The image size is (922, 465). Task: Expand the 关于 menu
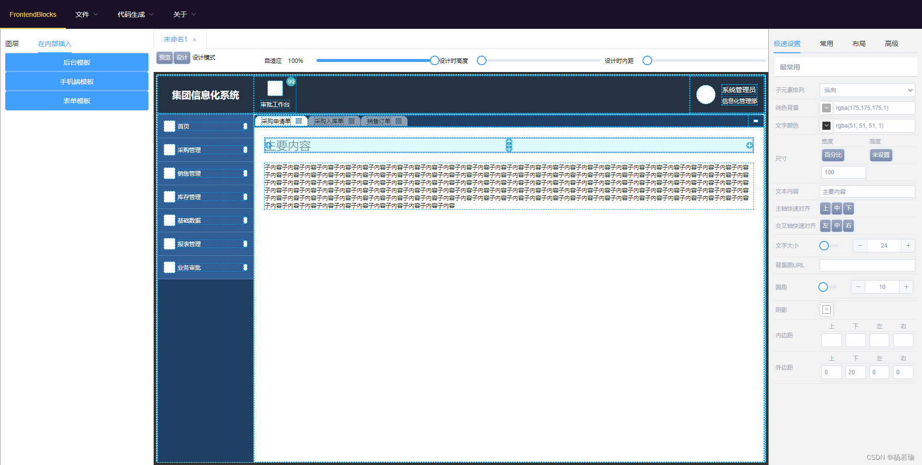(x=184, y=14)
